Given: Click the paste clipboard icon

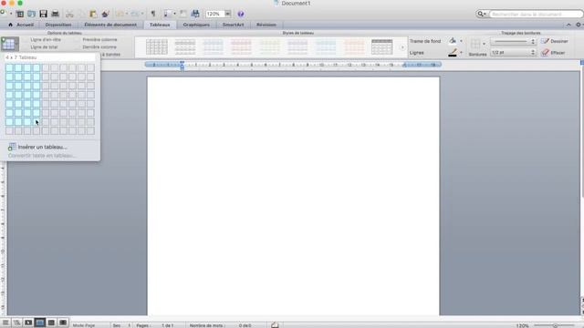Looking at the screenshot, I should (93, 15).
